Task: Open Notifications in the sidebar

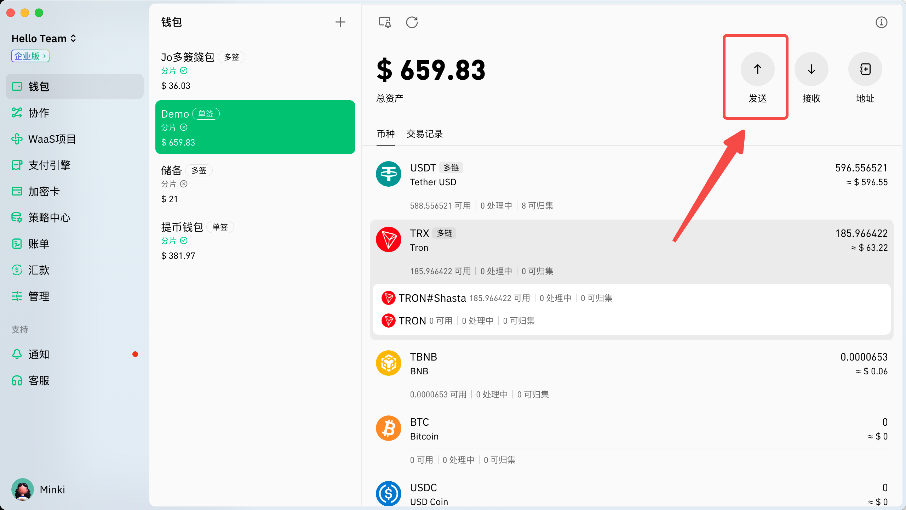Action: point(39,354)
